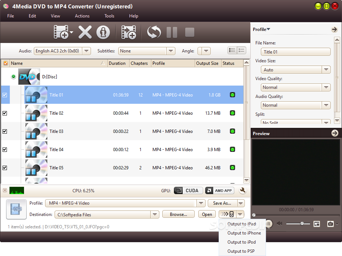342x256 pixels.
Task: Click the output to device icon button
Action: point(228,214)
